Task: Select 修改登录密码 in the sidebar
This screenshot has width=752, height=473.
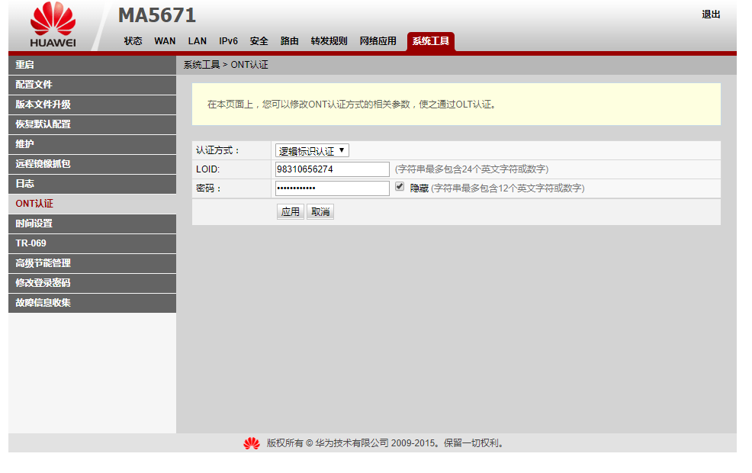Action: (x=92, y=283)
